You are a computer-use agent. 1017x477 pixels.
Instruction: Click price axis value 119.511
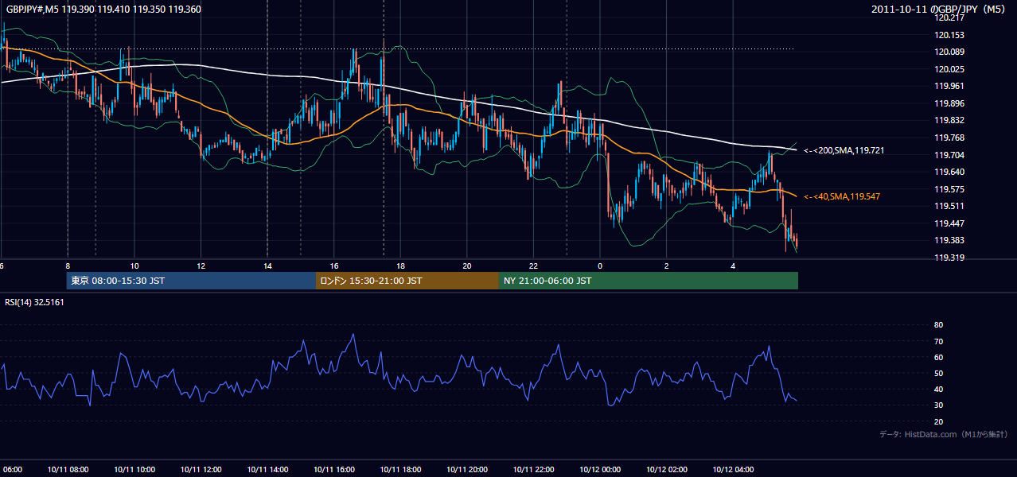click(x=951, y=206)
